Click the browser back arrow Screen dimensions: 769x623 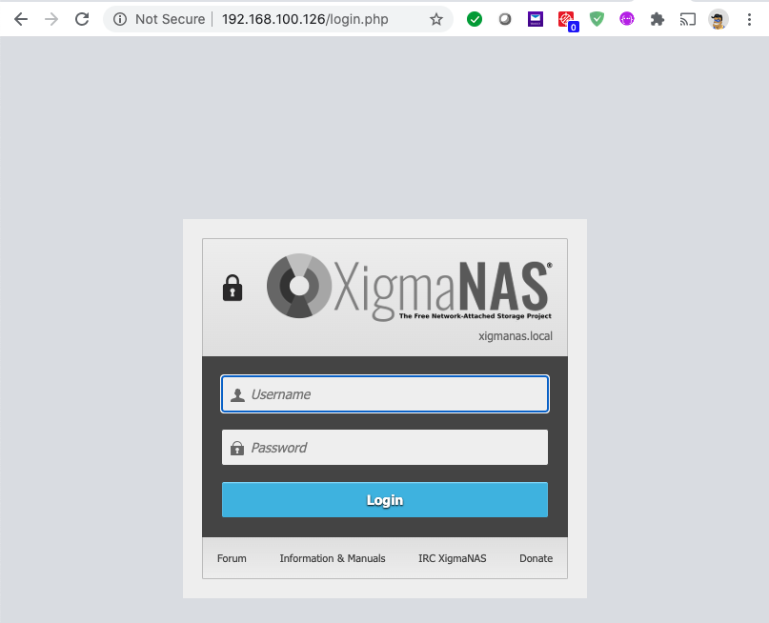pos(21,19)
